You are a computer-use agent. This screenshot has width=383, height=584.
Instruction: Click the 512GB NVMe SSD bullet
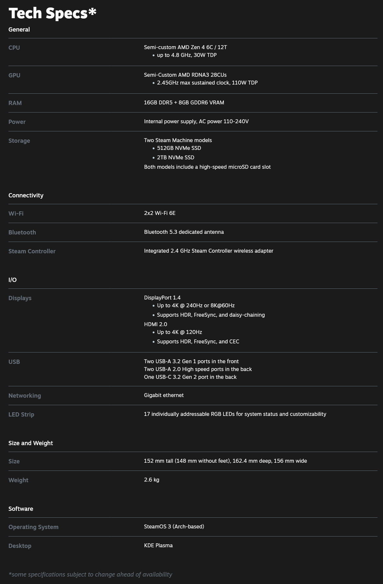point(179,148)
